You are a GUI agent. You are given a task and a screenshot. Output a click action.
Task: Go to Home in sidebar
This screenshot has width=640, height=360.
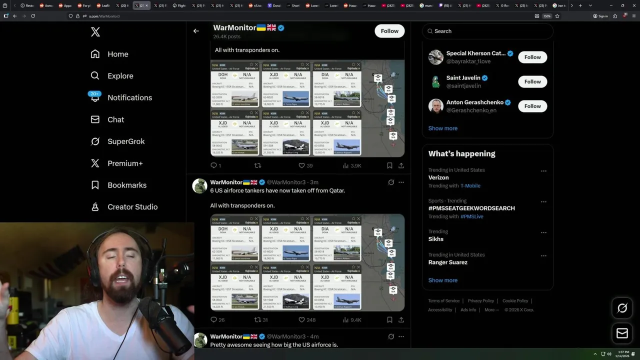tap(109, 54)
